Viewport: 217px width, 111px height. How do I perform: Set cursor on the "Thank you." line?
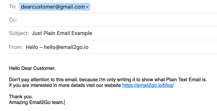21,97
